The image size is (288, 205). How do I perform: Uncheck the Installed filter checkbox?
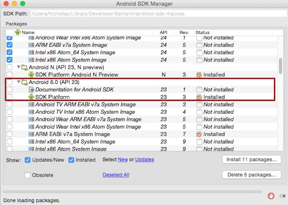71,160
